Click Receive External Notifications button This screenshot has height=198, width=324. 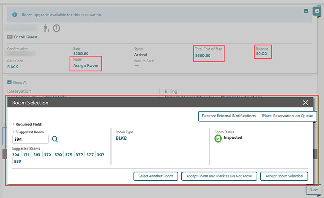point(229,116)
